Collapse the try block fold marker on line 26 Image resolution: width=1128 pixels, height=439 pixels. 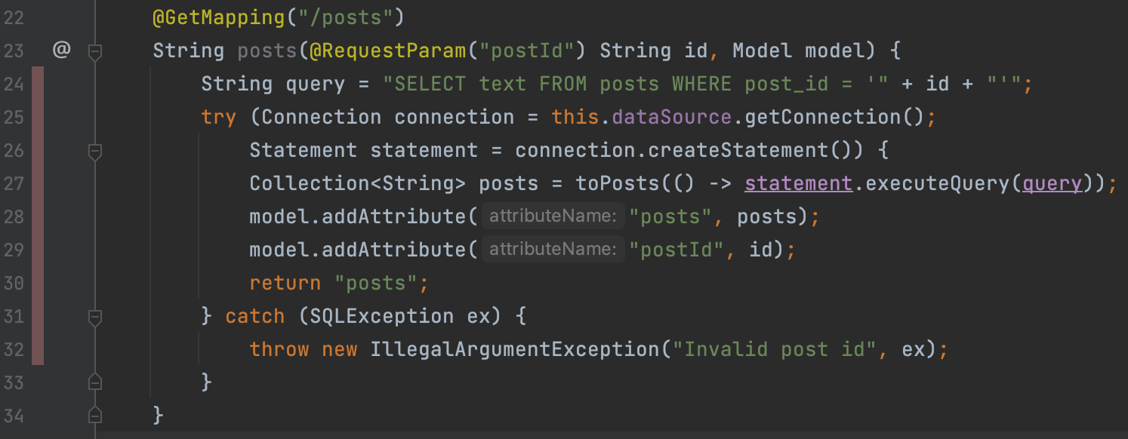(x=95, y=152)
